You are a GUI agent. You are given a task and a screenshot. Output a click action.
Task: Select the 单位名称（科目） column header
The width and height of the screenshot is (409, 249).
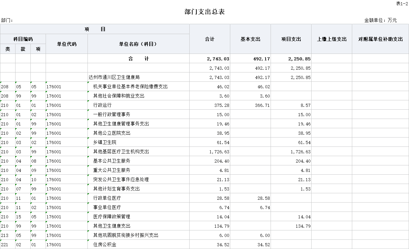click(138, 44)
